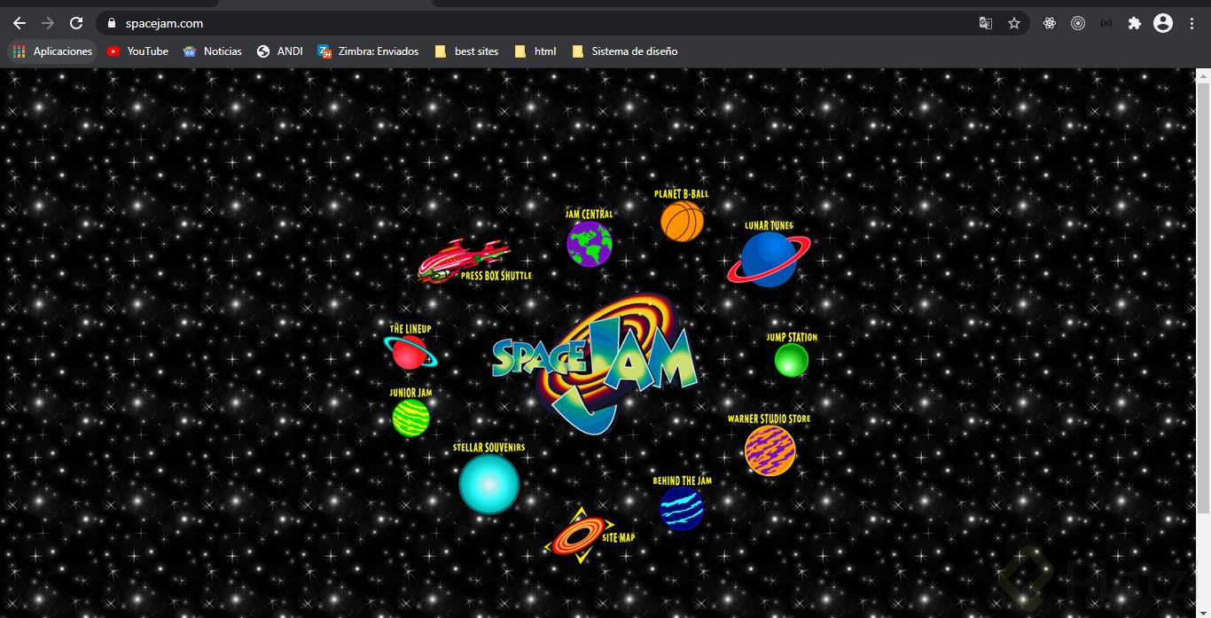Select the Lunar Tunes ringed planet
Viewport: 1211px width, 618px height.
pos(769,259)
